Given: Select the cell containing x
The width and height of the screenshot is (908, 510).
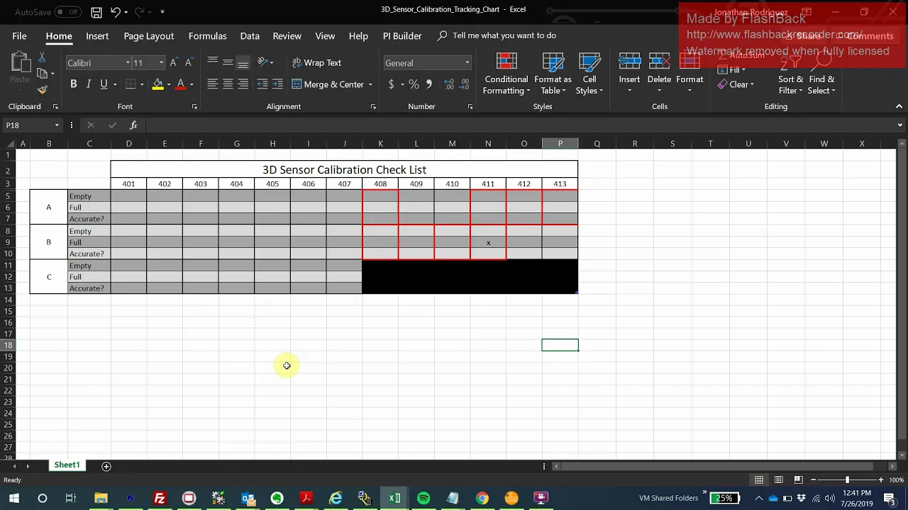Looking at the screenshot, I should pyautogui.click(x=488, y=242).
